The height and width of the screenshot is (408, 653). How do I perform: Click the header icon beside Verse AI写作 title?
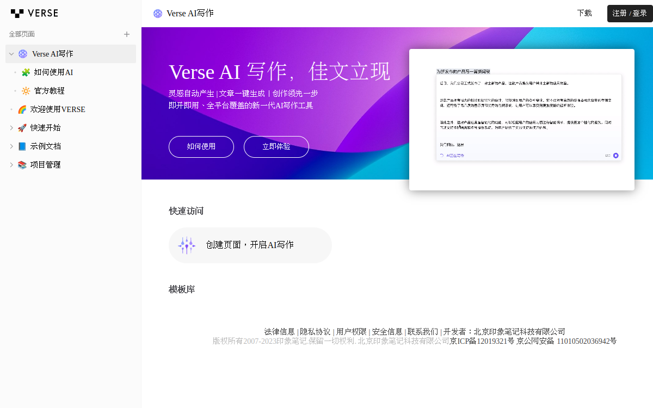[158, 14]
